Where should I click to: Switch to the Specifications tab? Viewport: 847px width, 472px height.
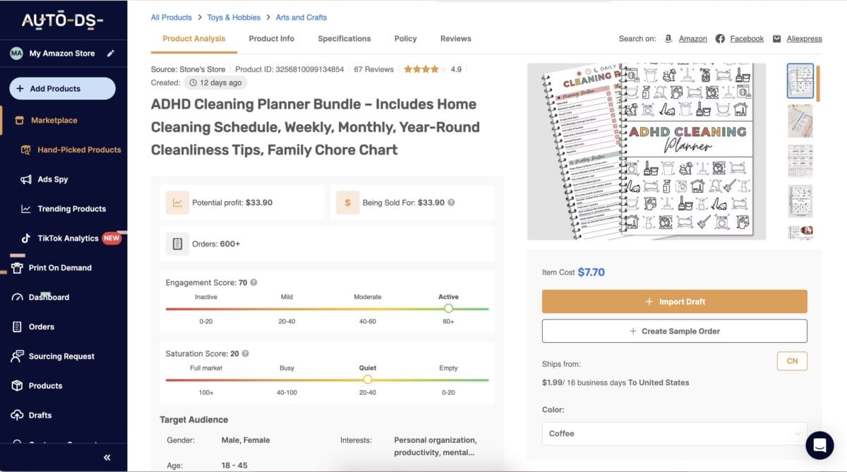click(x=344, y=39)
